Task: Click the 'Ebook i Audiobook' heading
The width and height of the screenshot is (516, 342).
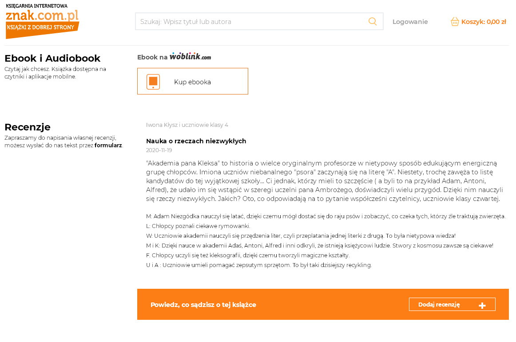Action: coord(52,58)
